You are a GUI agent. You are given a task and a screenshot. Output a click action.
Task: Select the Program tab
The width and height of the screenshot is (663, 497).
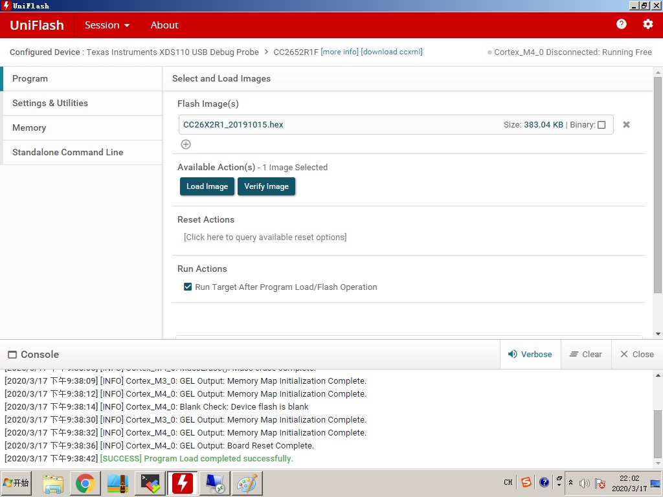82,78
